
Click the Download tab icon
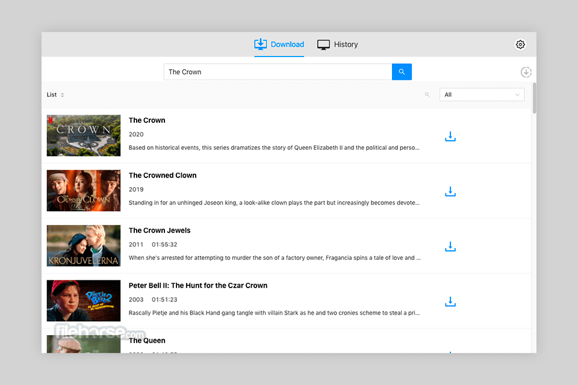pos(261,44)
